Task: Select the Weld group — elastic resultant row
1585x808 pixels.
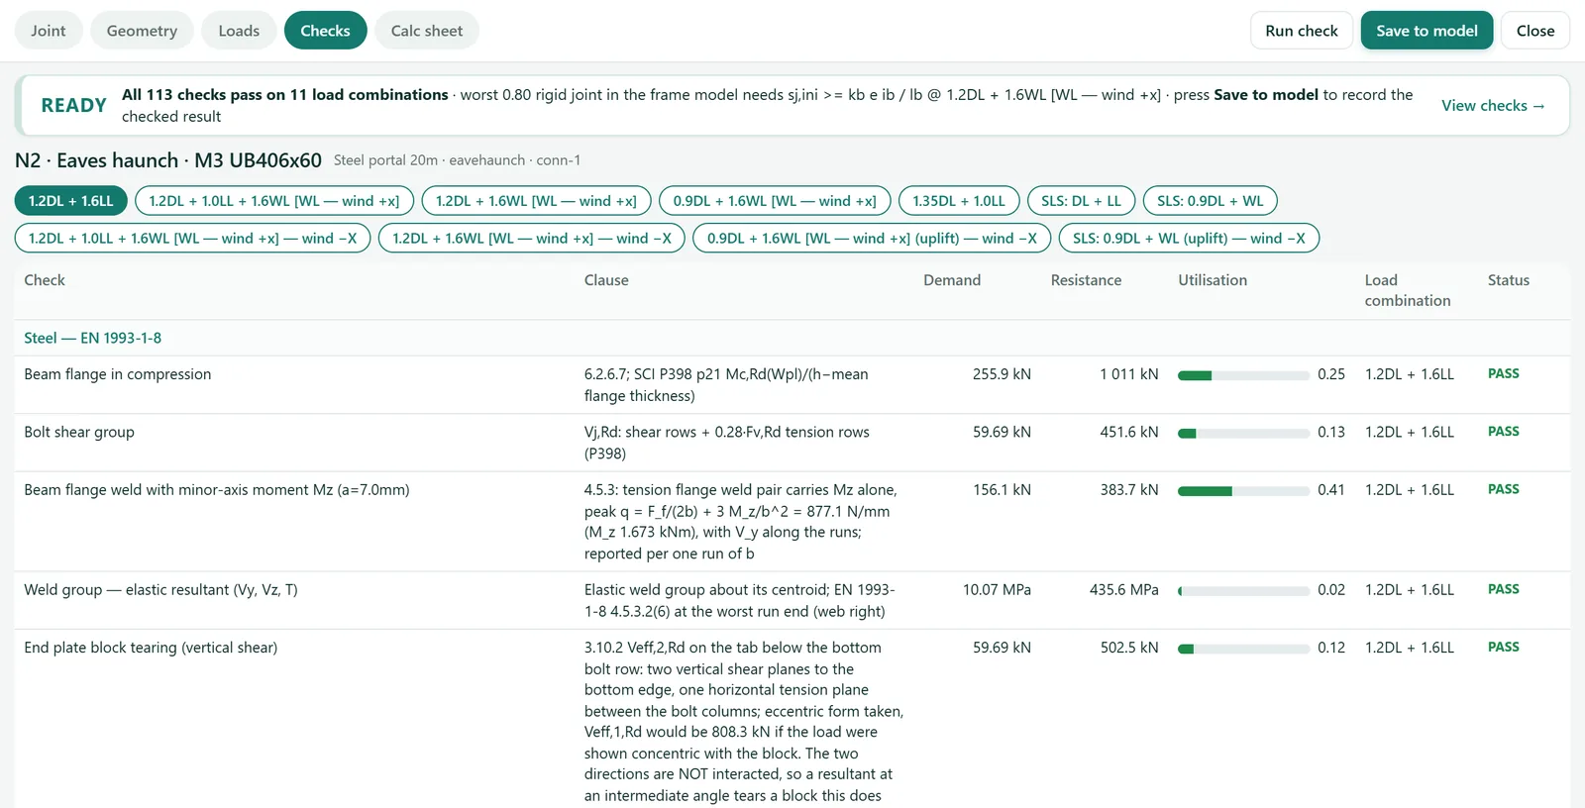Action: [792, 600]
